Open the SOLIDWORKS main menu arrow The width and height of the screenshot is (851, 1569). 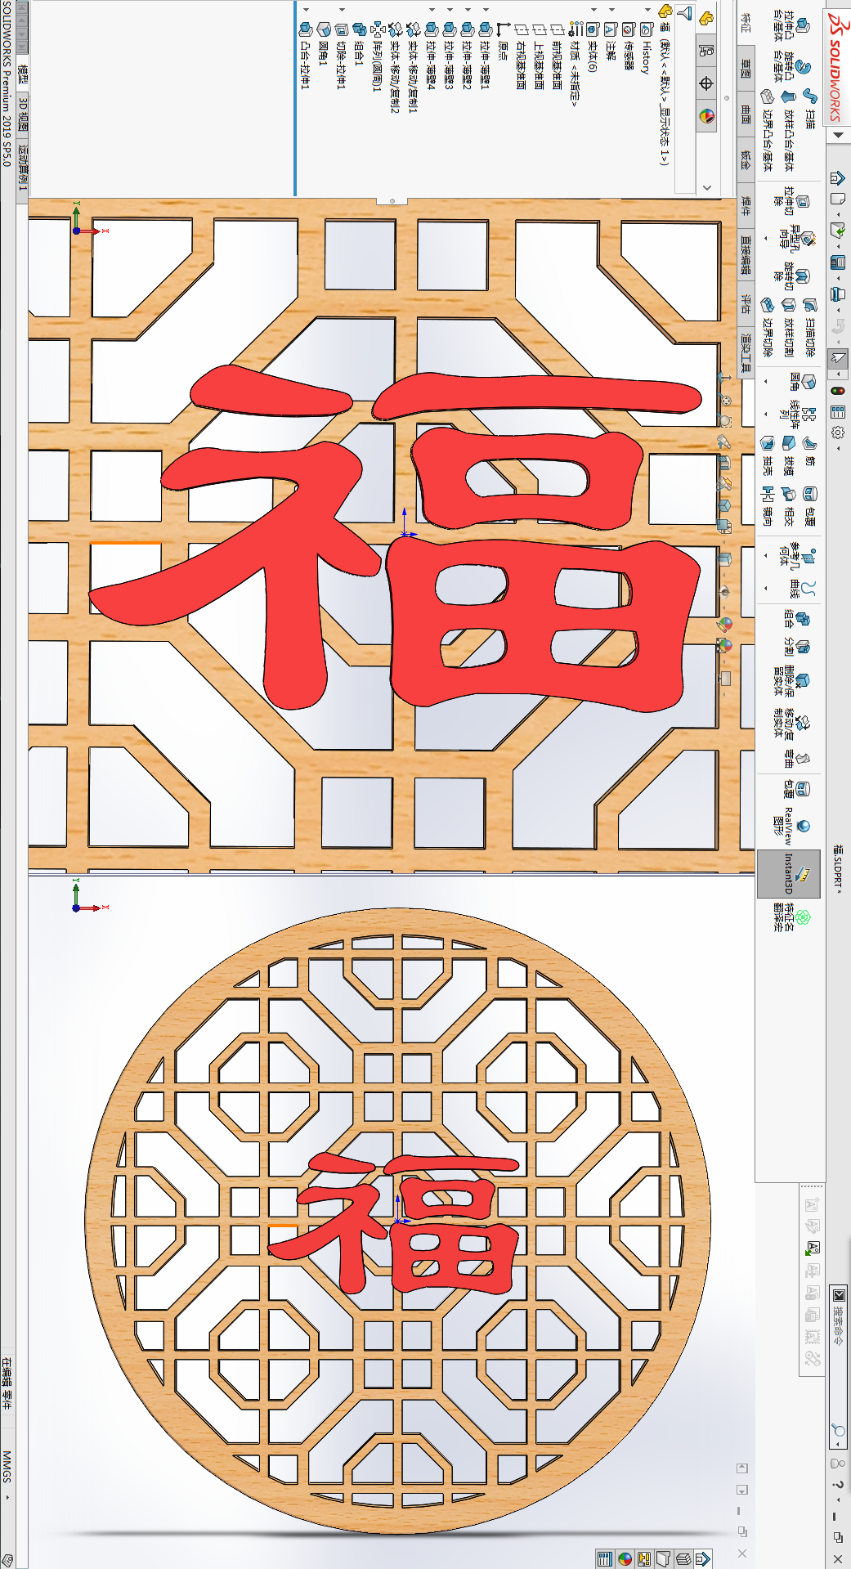(x=838, y=135)
